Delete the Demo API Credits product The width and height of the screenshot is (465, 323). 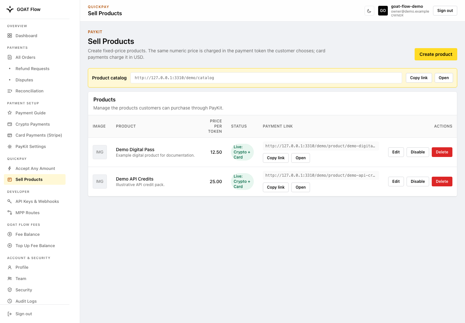[x=442, y=182]
